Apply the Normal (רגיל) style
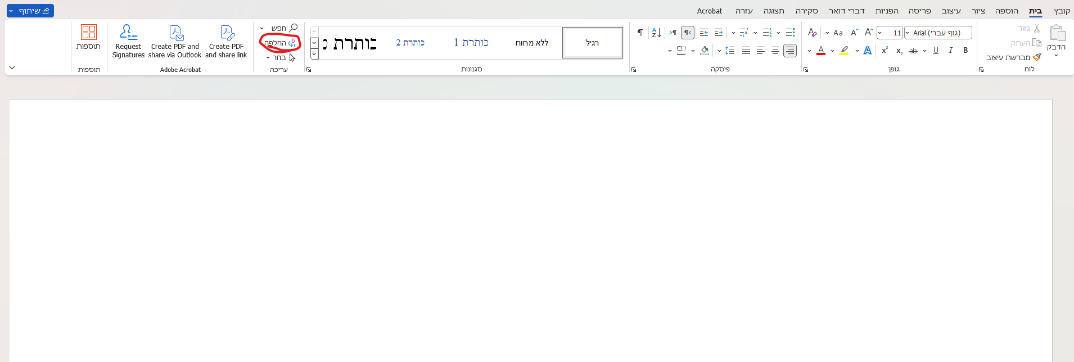Viewport: 1074px width, 362px height. [593, 43]
